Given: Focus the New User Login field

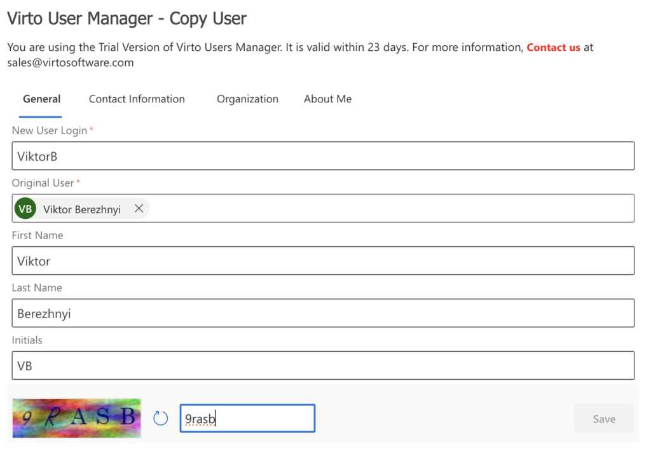Looking at the screenshot, I should tap(323, 156).
